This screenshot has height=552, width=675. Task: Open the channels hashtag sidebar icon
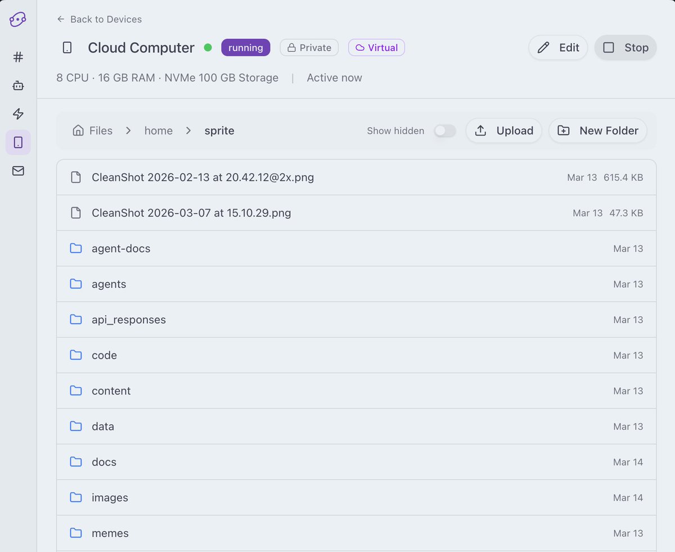(x=18, y=57)
